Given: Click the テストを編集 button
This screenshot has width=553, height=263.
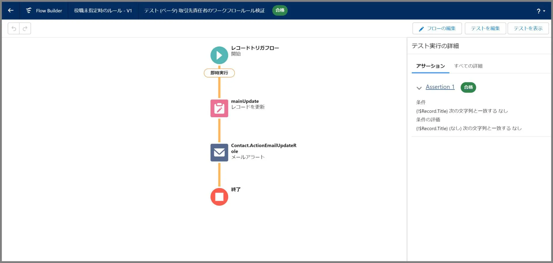Looking at the screenshot, I should tap(485, 29).
